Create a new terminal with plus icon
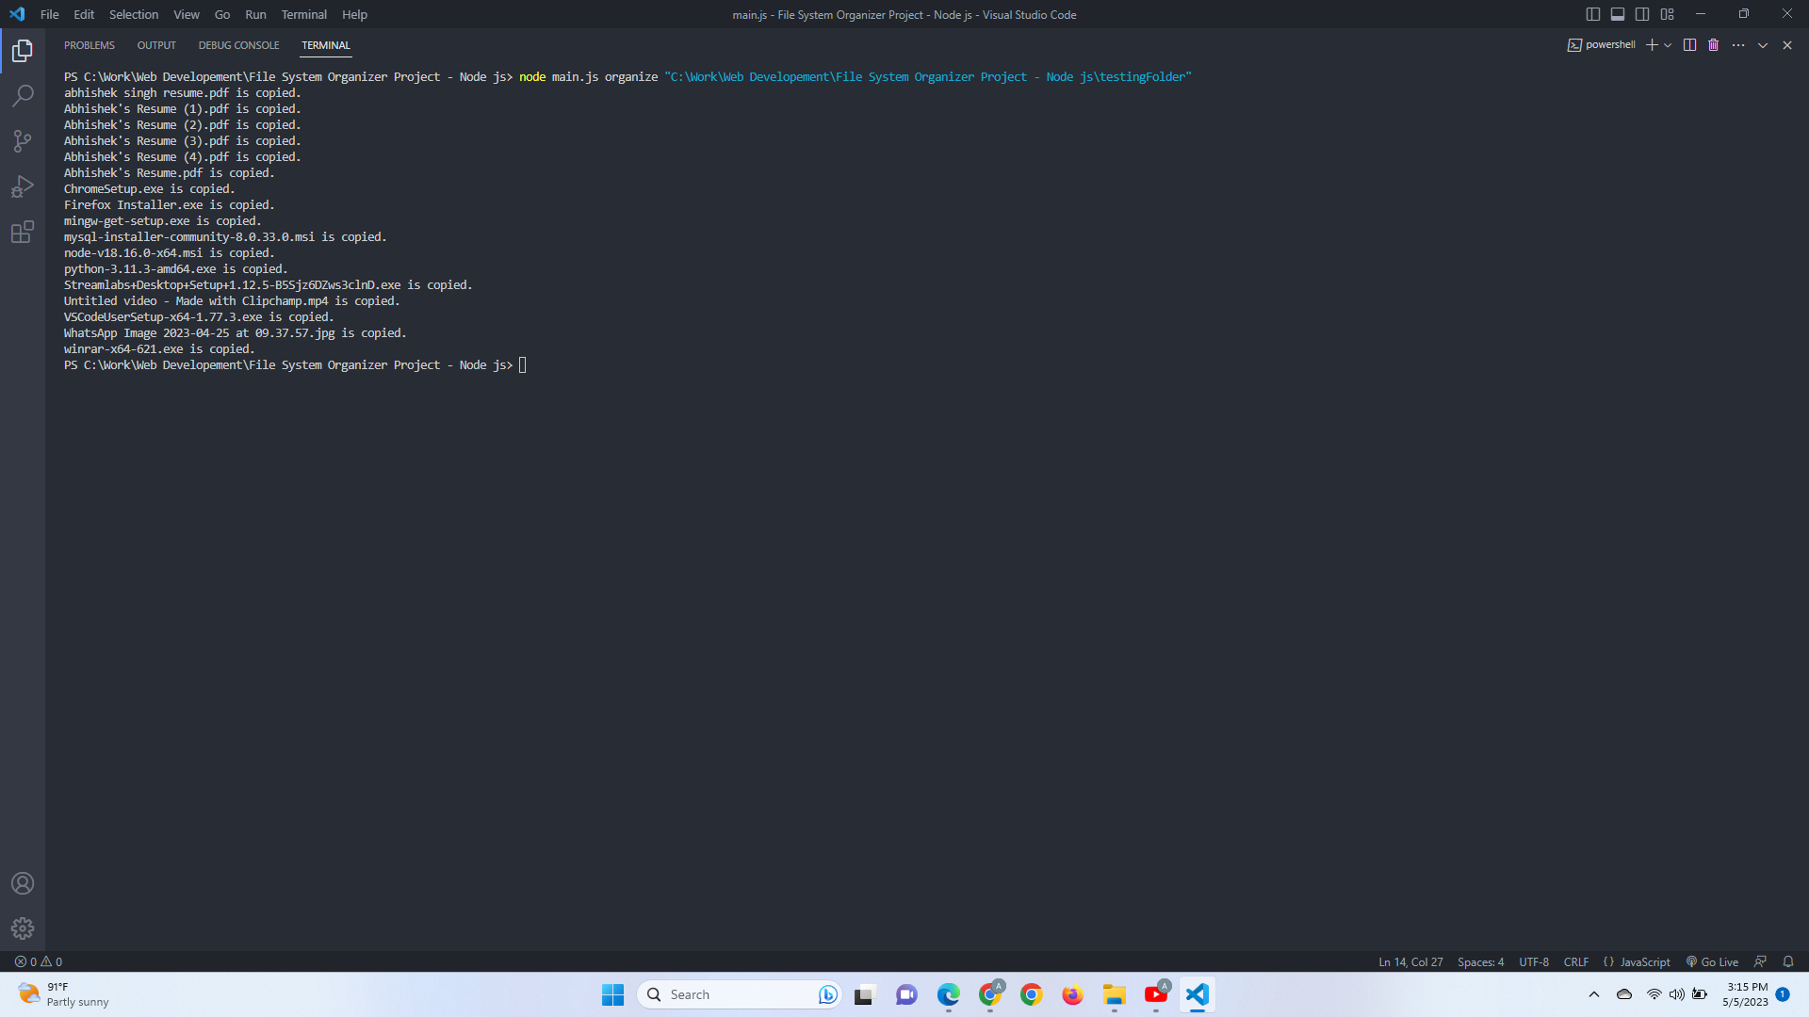This screenshot has width=1809, height=1017. click(1651, 45)
